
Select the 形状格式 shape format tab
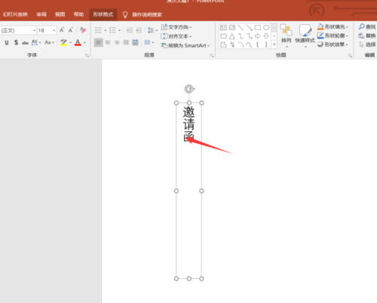coord(103,14)
